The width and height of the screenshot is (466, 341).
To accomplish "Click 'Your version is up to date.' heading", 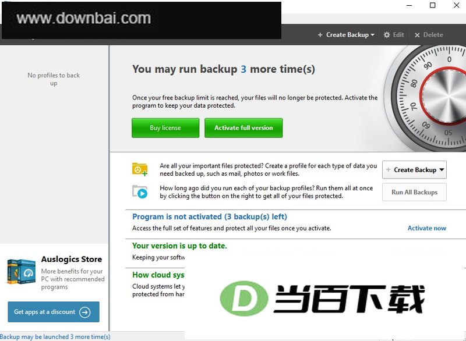I will [179, 246].
